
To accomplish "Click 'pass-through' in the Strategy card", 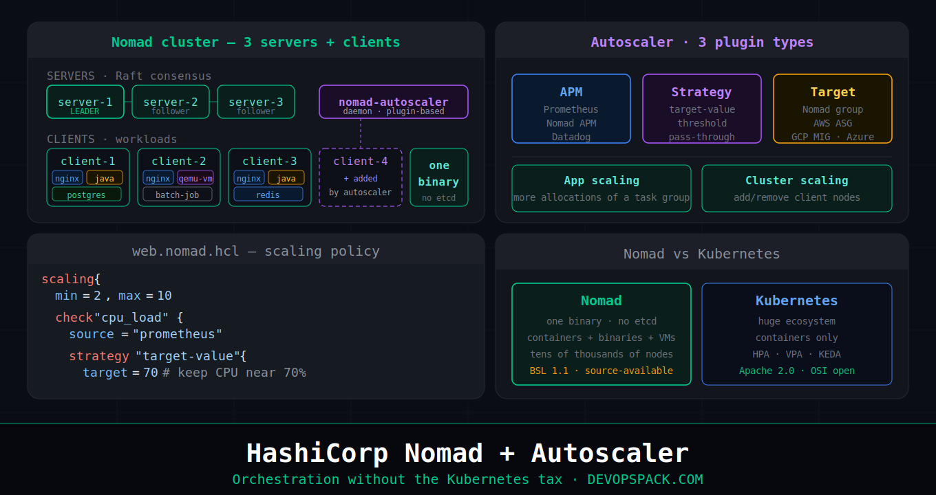I will click(x=702, y=137).
